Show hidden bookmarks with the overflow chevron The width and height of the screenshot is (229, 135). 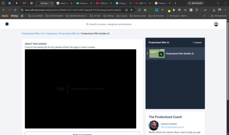pos(205,16)
